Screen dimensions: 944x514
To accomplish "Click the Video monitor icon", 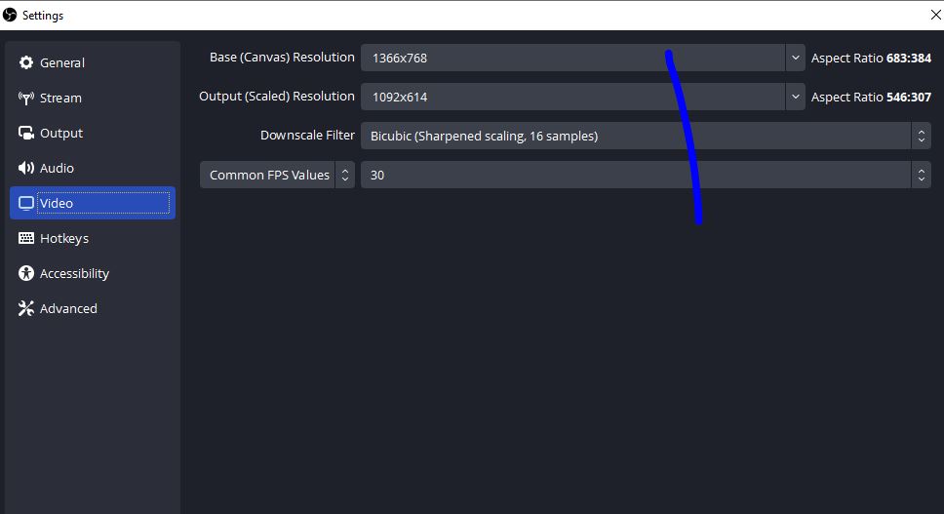I will coord(26,203).
